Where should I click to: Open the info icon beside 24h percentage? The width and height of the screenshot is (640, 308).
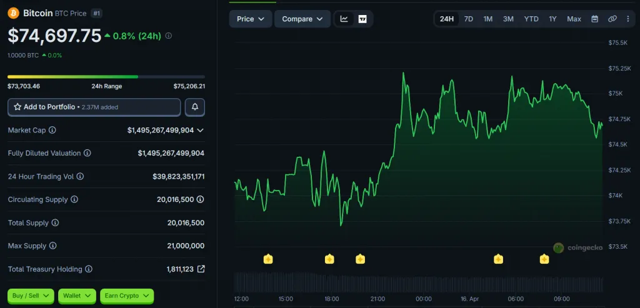point(168,36)
